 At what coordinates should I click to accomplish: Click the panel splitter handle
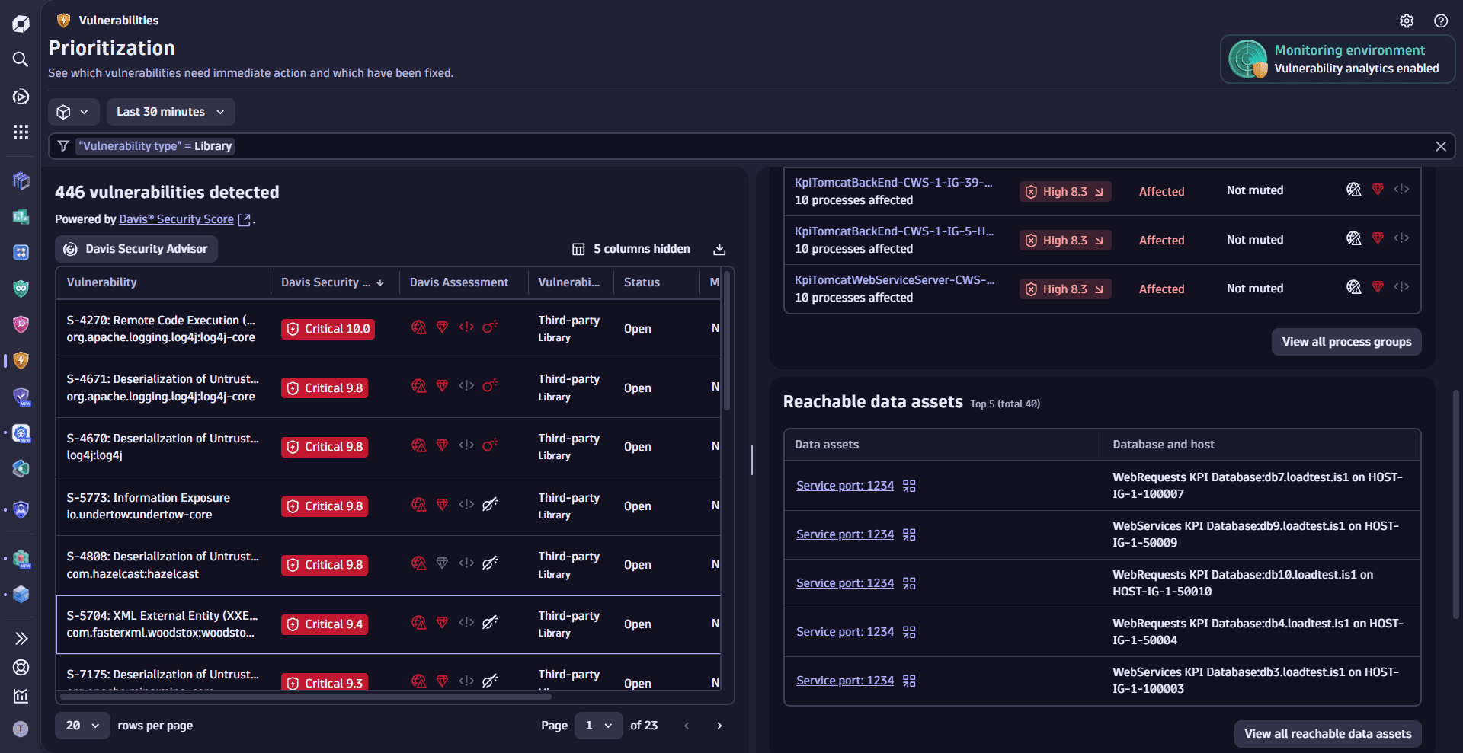752,460
